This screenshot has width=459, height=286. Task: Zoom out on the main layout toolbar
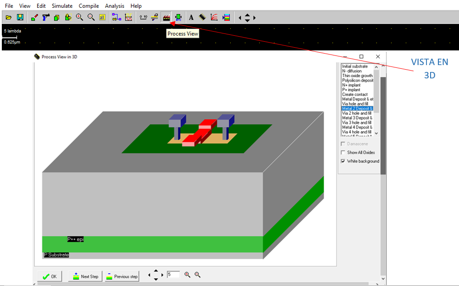click(x=91, y=17)
